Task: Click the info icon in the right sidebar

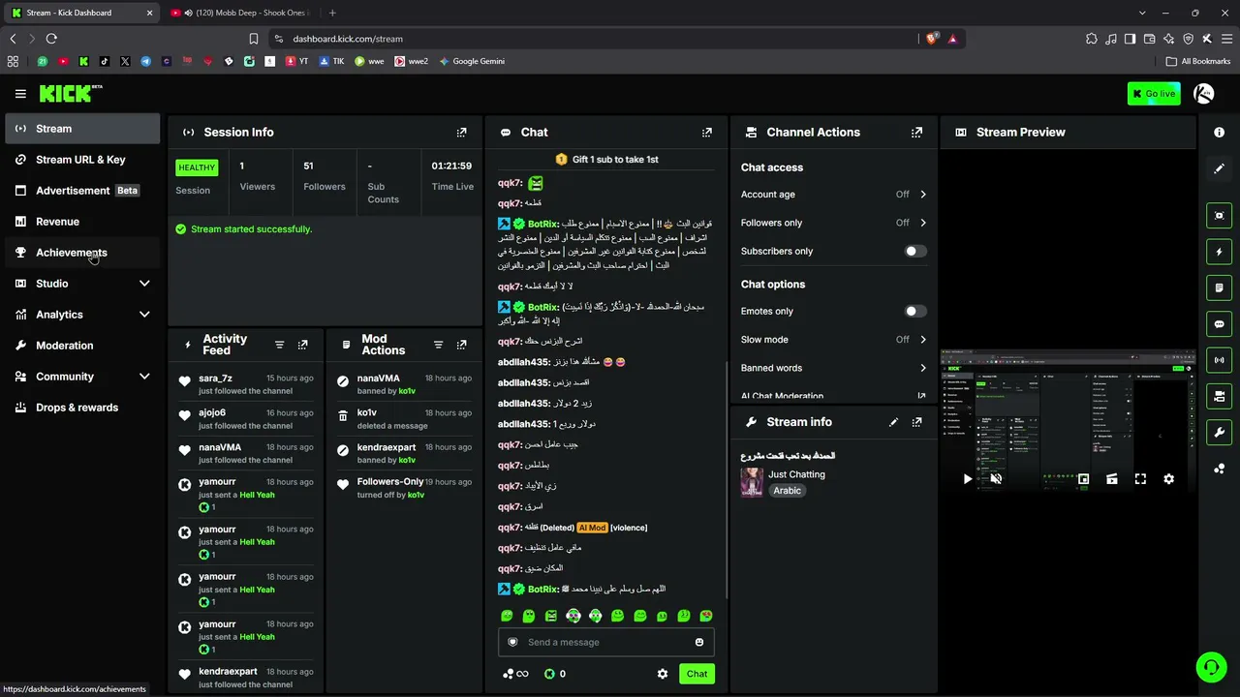Action: [x=1219, y=133]
